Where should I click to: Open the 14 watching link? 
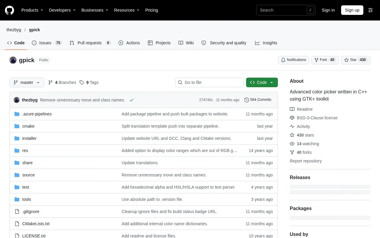[x=304, y=144]
